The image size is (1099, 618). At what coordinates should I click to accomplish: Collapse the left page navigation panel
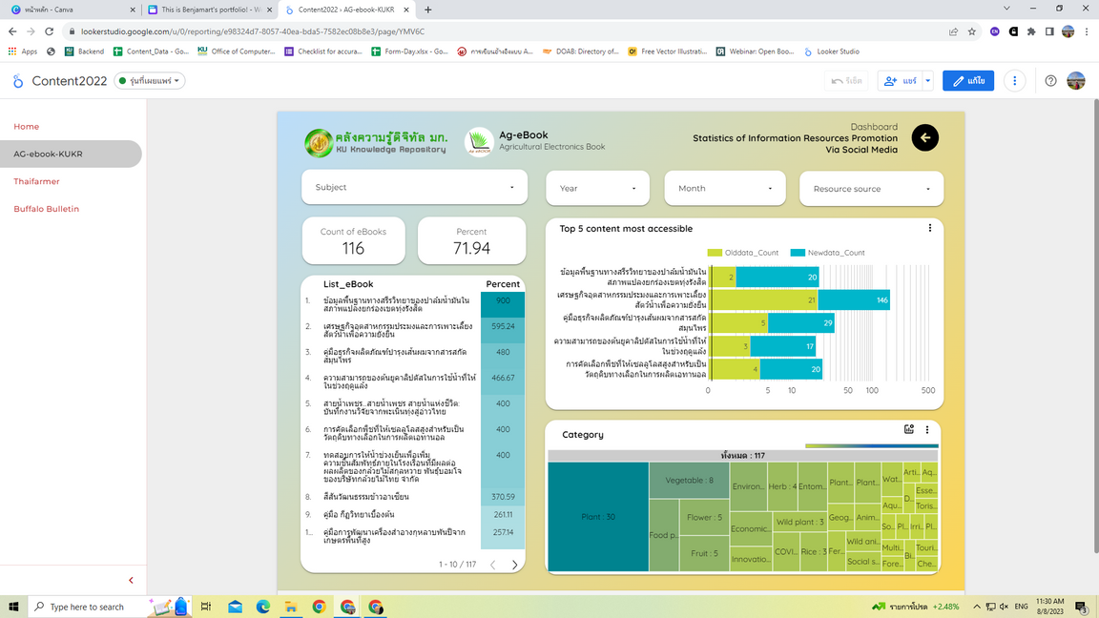coord(131,580)
